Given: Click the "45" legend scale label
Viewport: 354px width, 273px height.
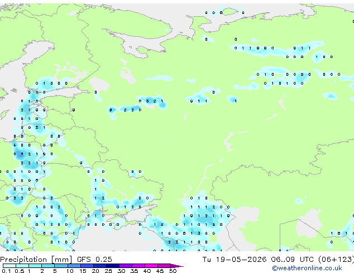Looking at the screenshot, I should click(160, 271).
